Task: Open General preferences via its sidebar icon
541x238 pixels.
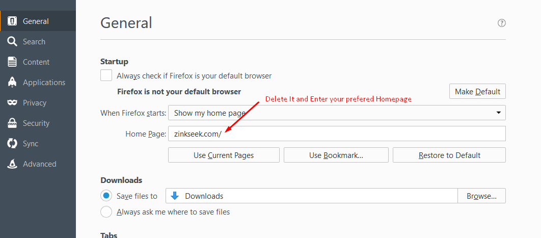Action: (12, 21)
